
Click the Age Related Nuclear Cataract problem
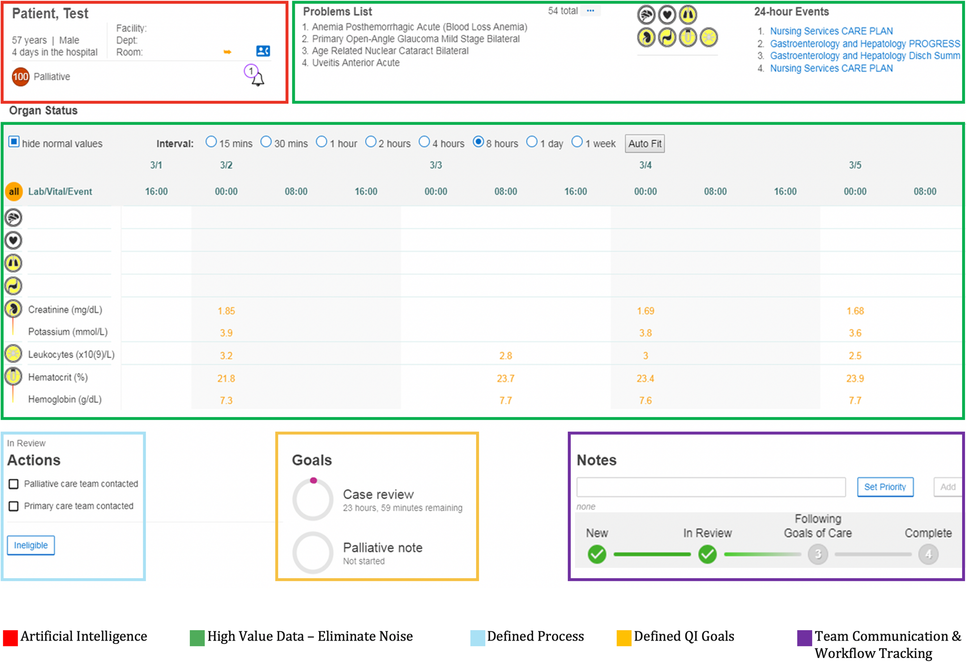tap(390, 51)
